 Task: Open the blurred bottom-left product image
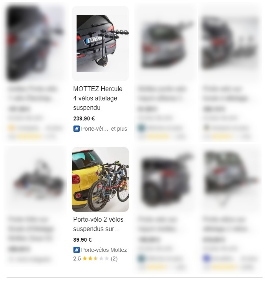point(36,179)
